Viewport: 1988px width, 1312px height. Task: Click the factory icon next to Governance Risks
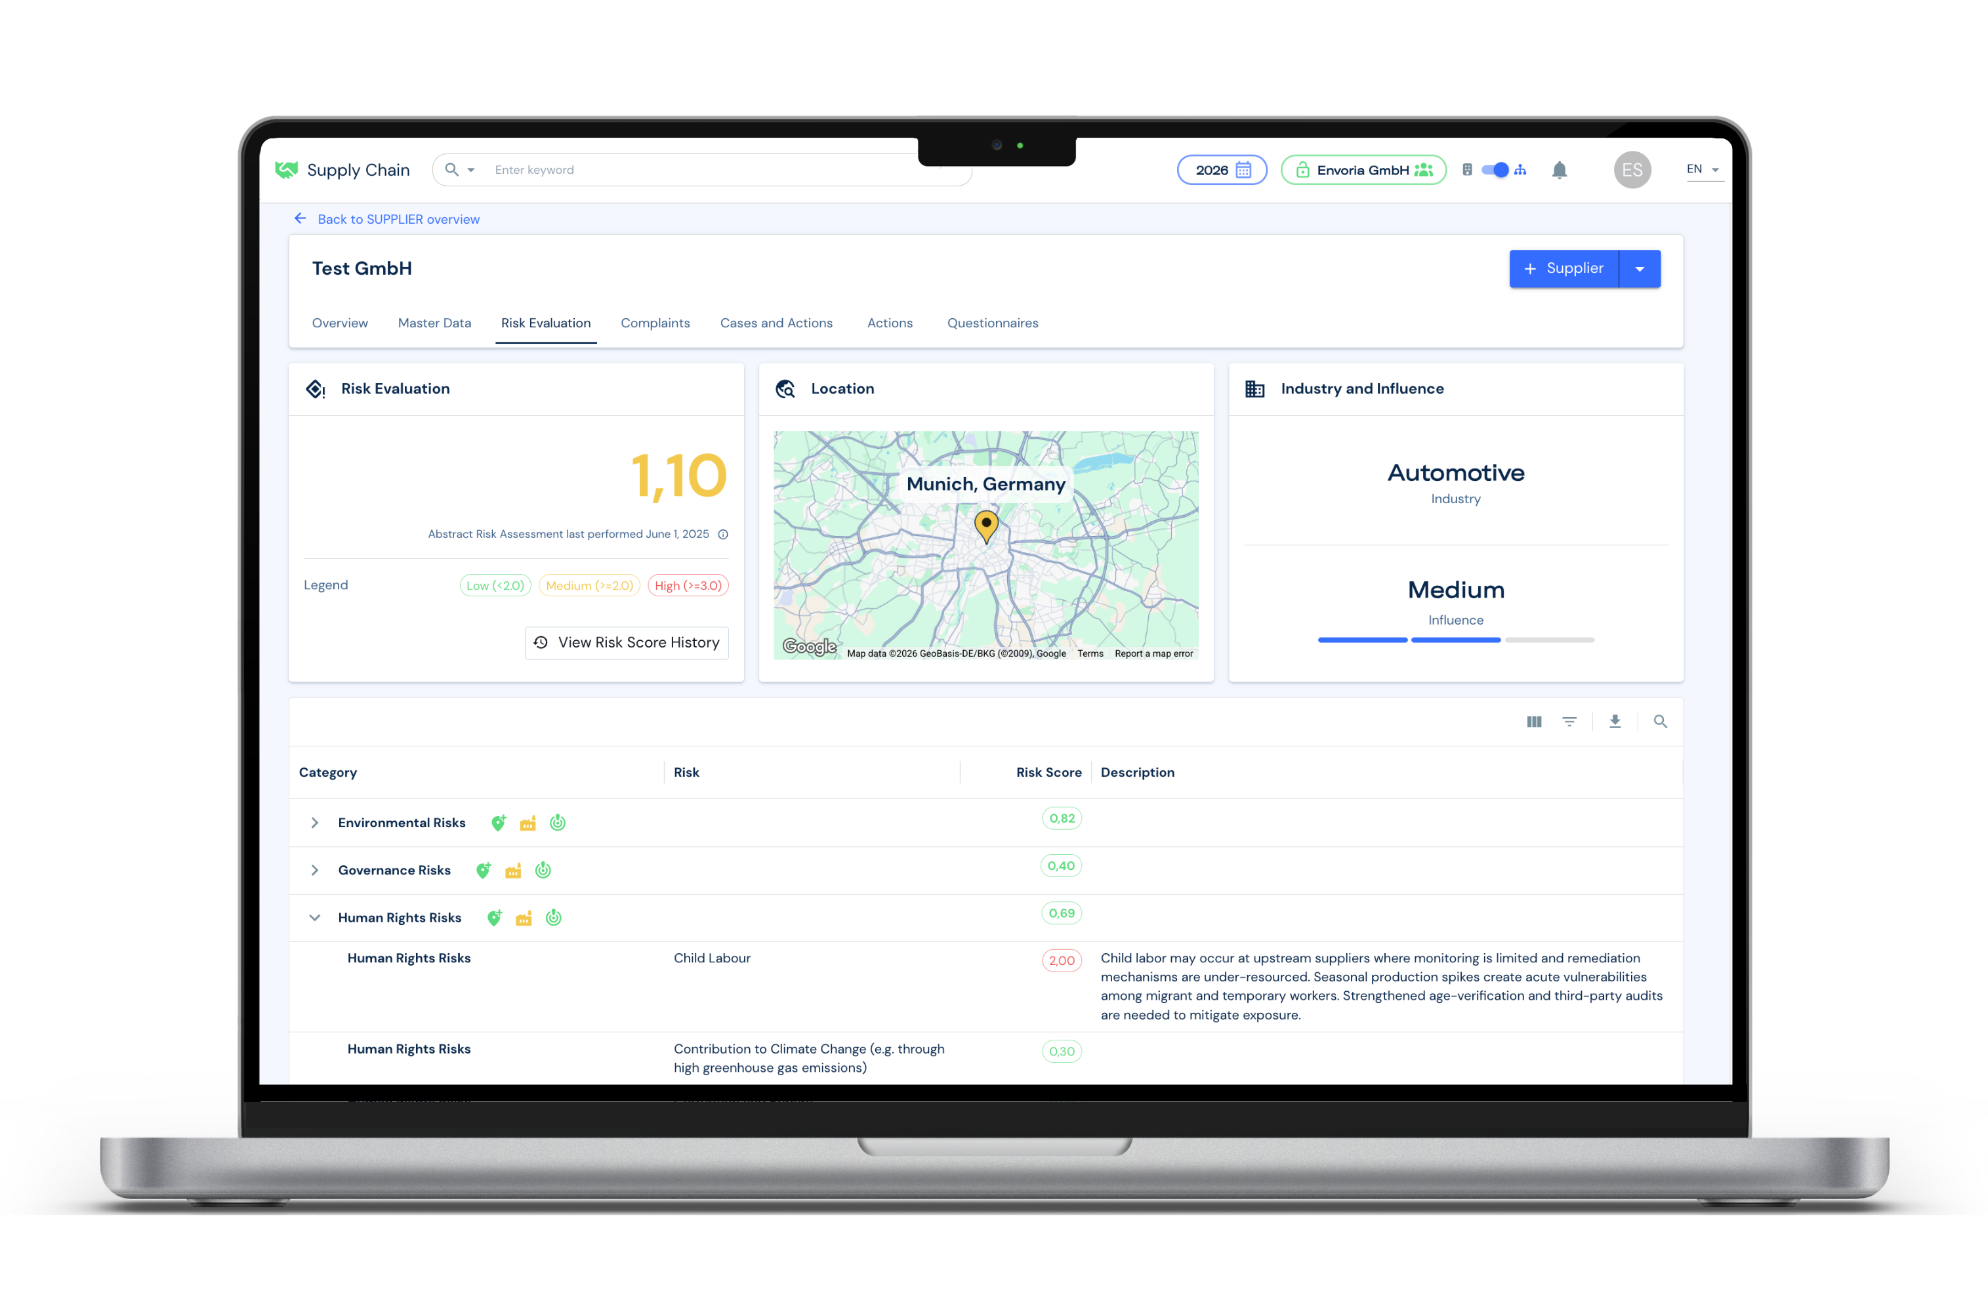(513, 871)
